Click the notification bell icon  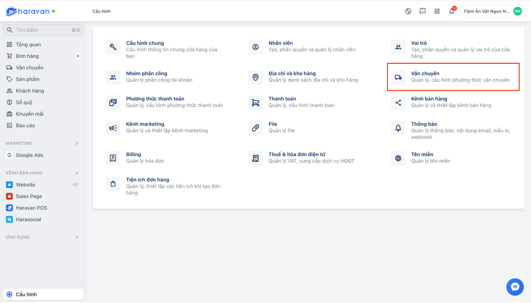[x=451, y=11]
